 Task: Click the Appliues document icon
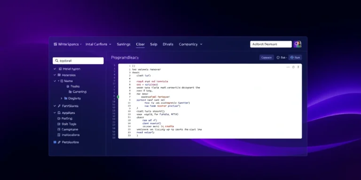[59, 113]
